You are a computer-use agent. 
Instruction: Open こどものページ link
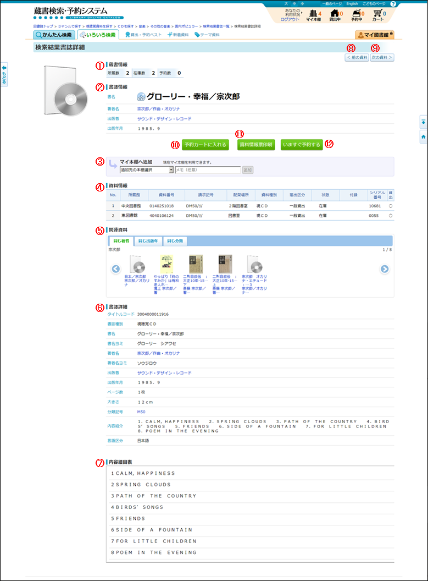374,4
